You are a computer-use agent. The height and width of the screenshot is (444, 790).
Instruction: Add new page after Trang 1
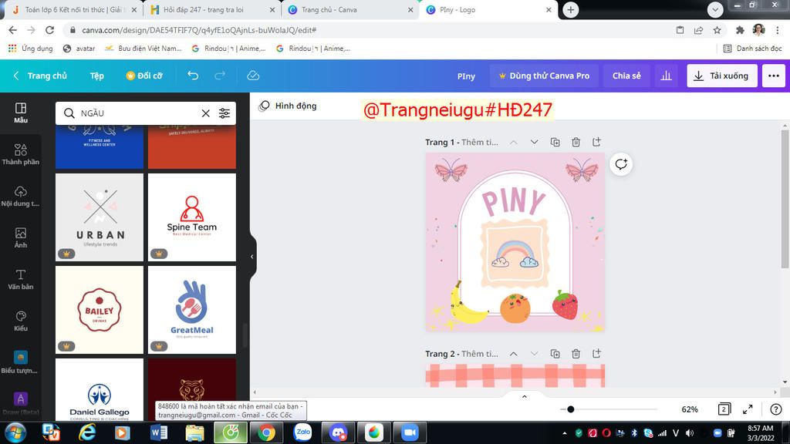(x=596, y=142)
